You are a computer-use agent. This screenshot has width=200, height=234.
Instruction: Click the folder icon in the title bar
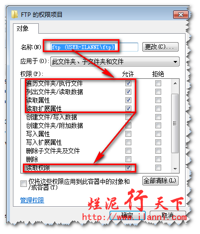pyautogui.click(x=14, y=14)
